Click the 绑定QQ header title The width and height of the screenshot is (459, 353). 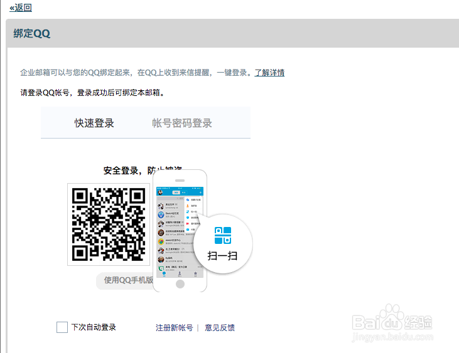tap(31, 33)
